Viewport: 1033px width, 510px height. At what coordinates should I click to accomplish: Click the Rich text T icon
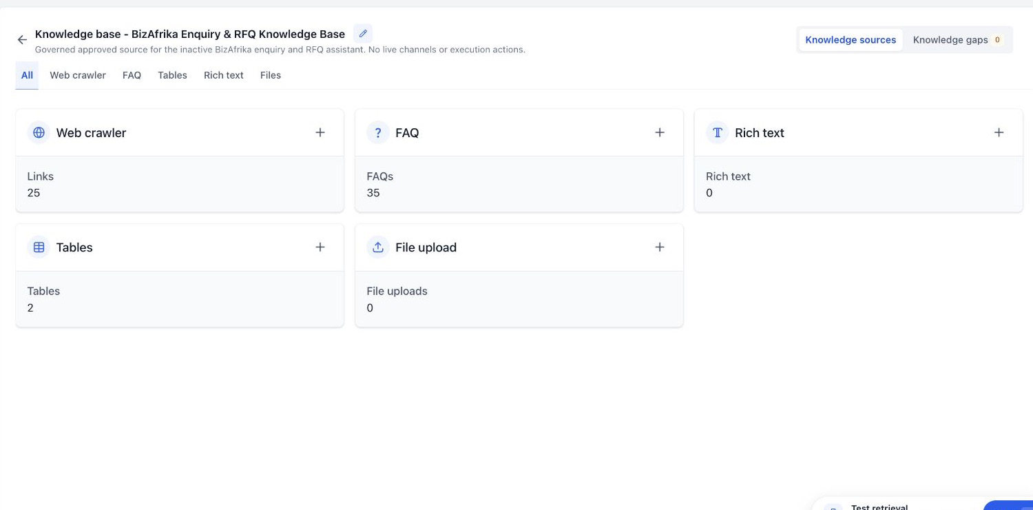(717, 132)
